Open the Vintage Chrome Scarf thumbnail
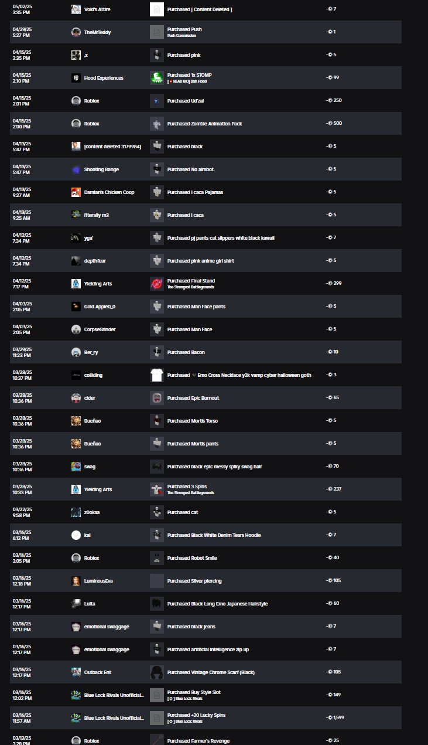This screenshot has width=428, height=745. 156,672
